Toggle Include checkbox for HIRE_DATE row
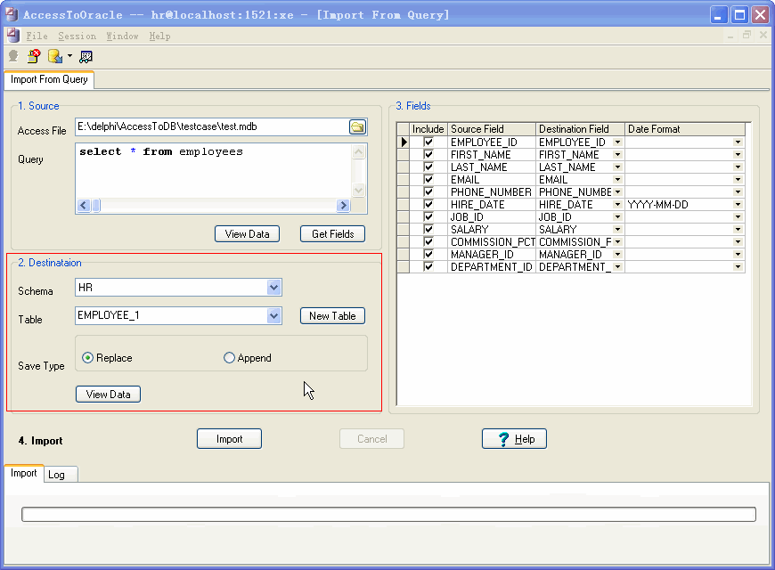Screen dimensions: 775x570 (x=428, y=204)
